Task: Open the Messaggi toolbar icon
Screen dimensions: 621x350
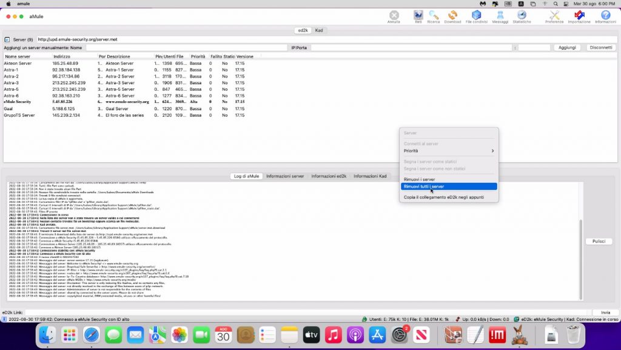Action: [x=500, y=16]
